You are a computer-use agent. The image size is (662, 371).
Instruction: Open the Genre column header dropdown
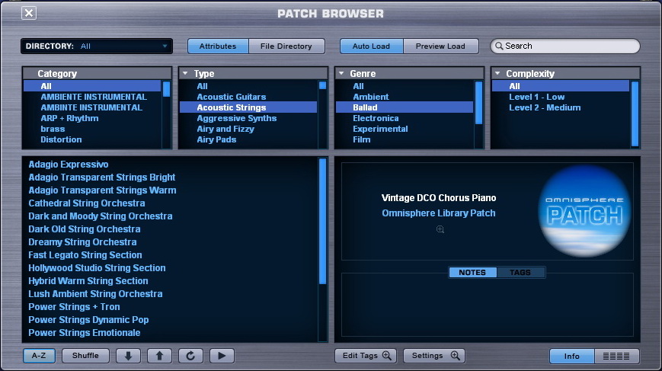click(x=341, y=73)
